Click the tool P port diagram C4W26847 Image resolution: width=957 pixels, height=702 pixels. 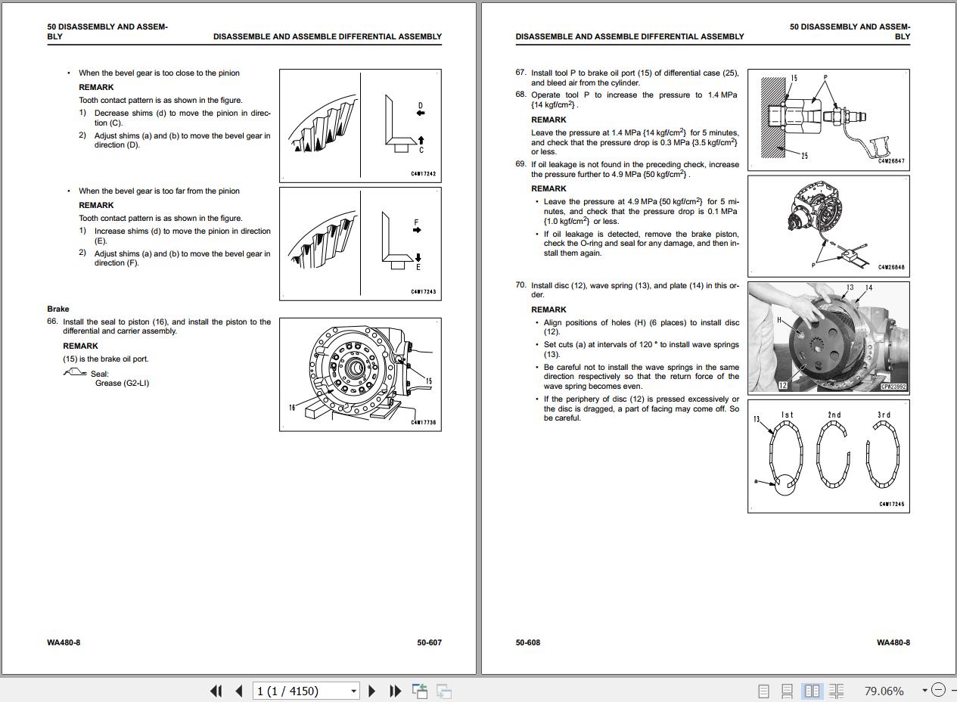tap(828, 120)
